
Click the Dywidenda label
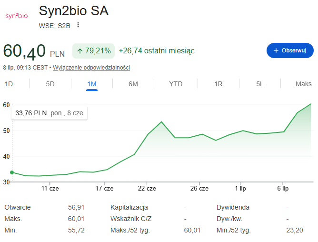click(233, 207)
